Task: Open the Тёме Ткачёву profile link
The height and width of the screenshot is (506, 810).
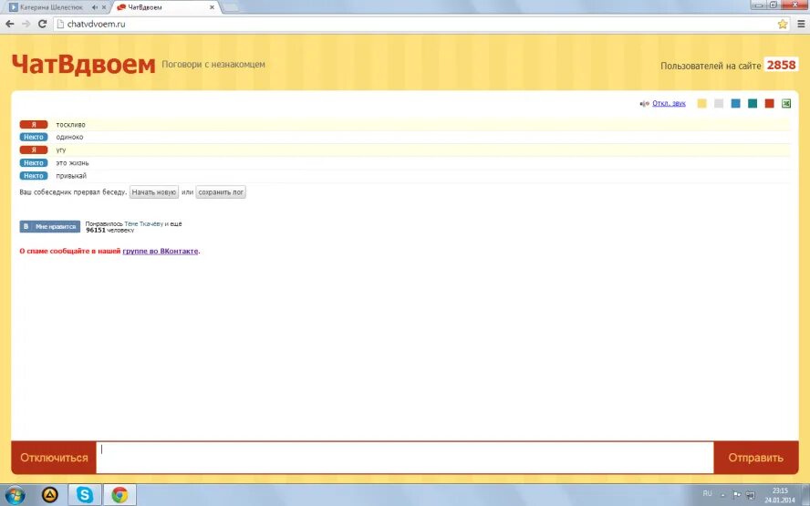Action: tap(143, 223)
